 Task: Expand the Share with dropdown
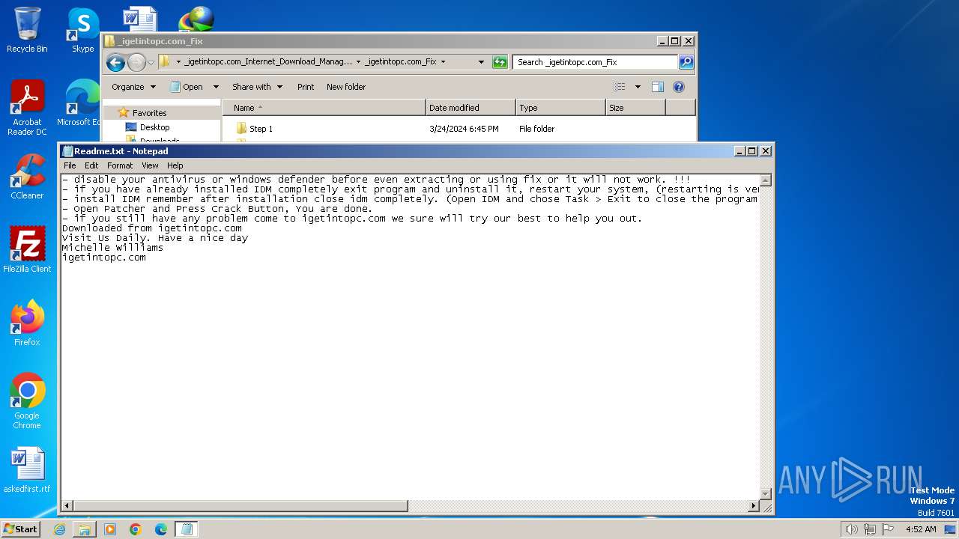point(257,87)
